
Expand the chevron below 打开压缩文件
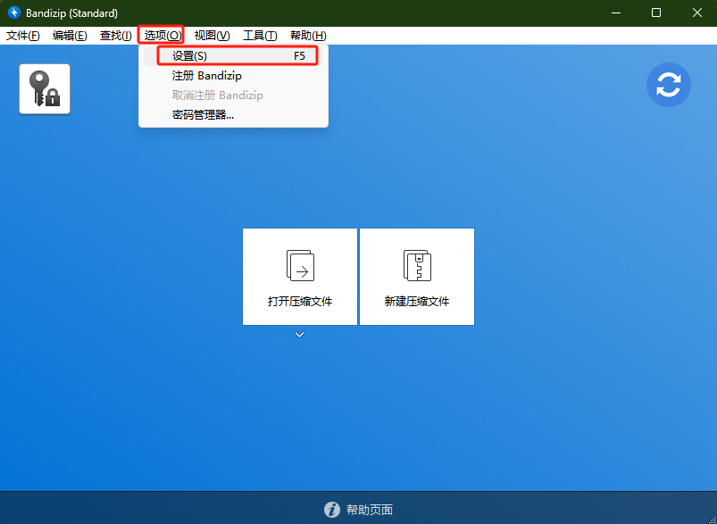[300, 335]
